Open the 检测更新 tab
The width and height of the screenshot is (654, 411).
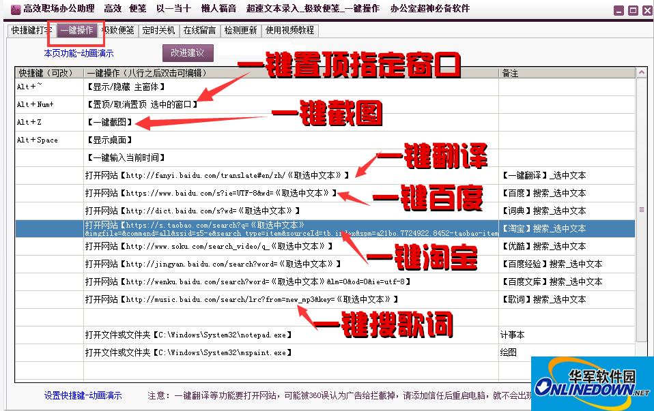[x=241, y=31]
